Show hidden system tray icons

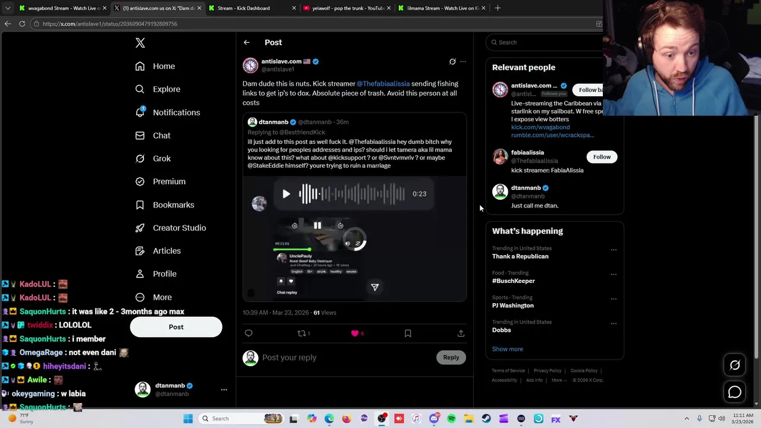(687, 418)
